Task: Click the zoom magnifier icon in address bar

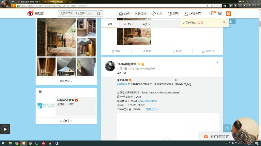Action: coord(207,6)
